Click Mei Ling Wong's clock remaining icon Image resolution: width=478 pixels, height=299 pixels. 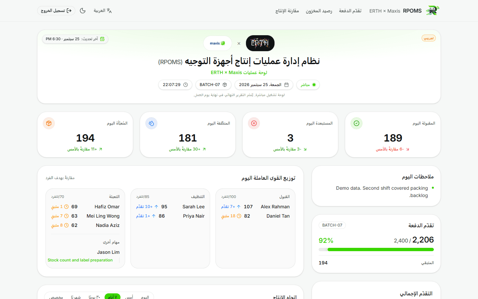click(66, 216)
